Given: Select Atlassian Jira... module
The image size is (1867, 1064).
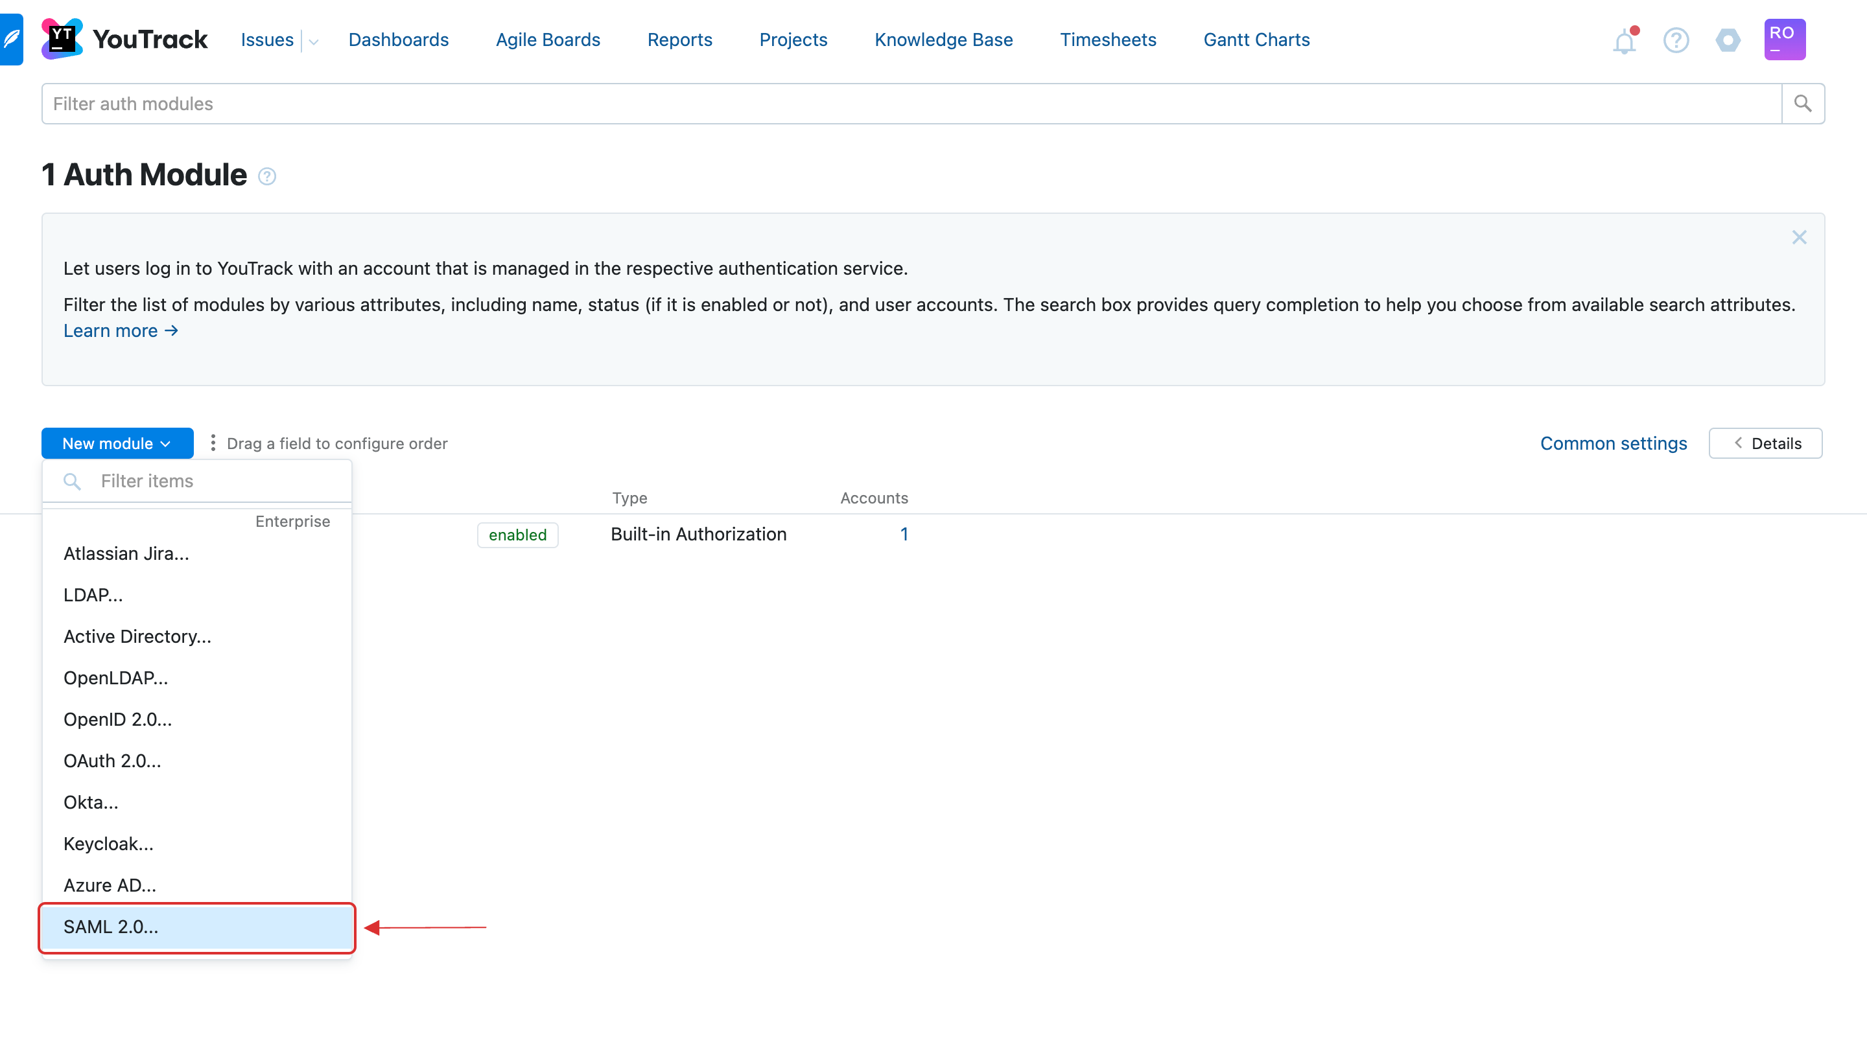Looking at the screenshot, I should (x=197, y=553).
